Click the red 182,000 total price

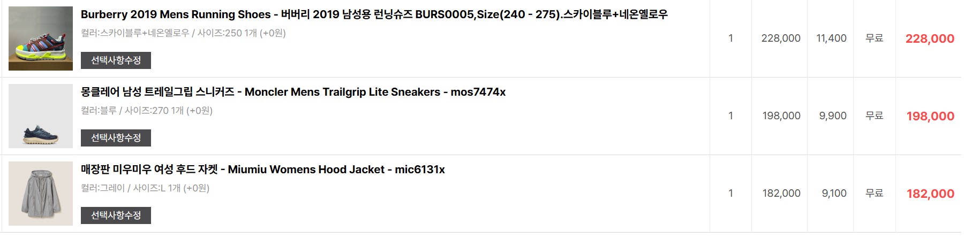(930, 194)
